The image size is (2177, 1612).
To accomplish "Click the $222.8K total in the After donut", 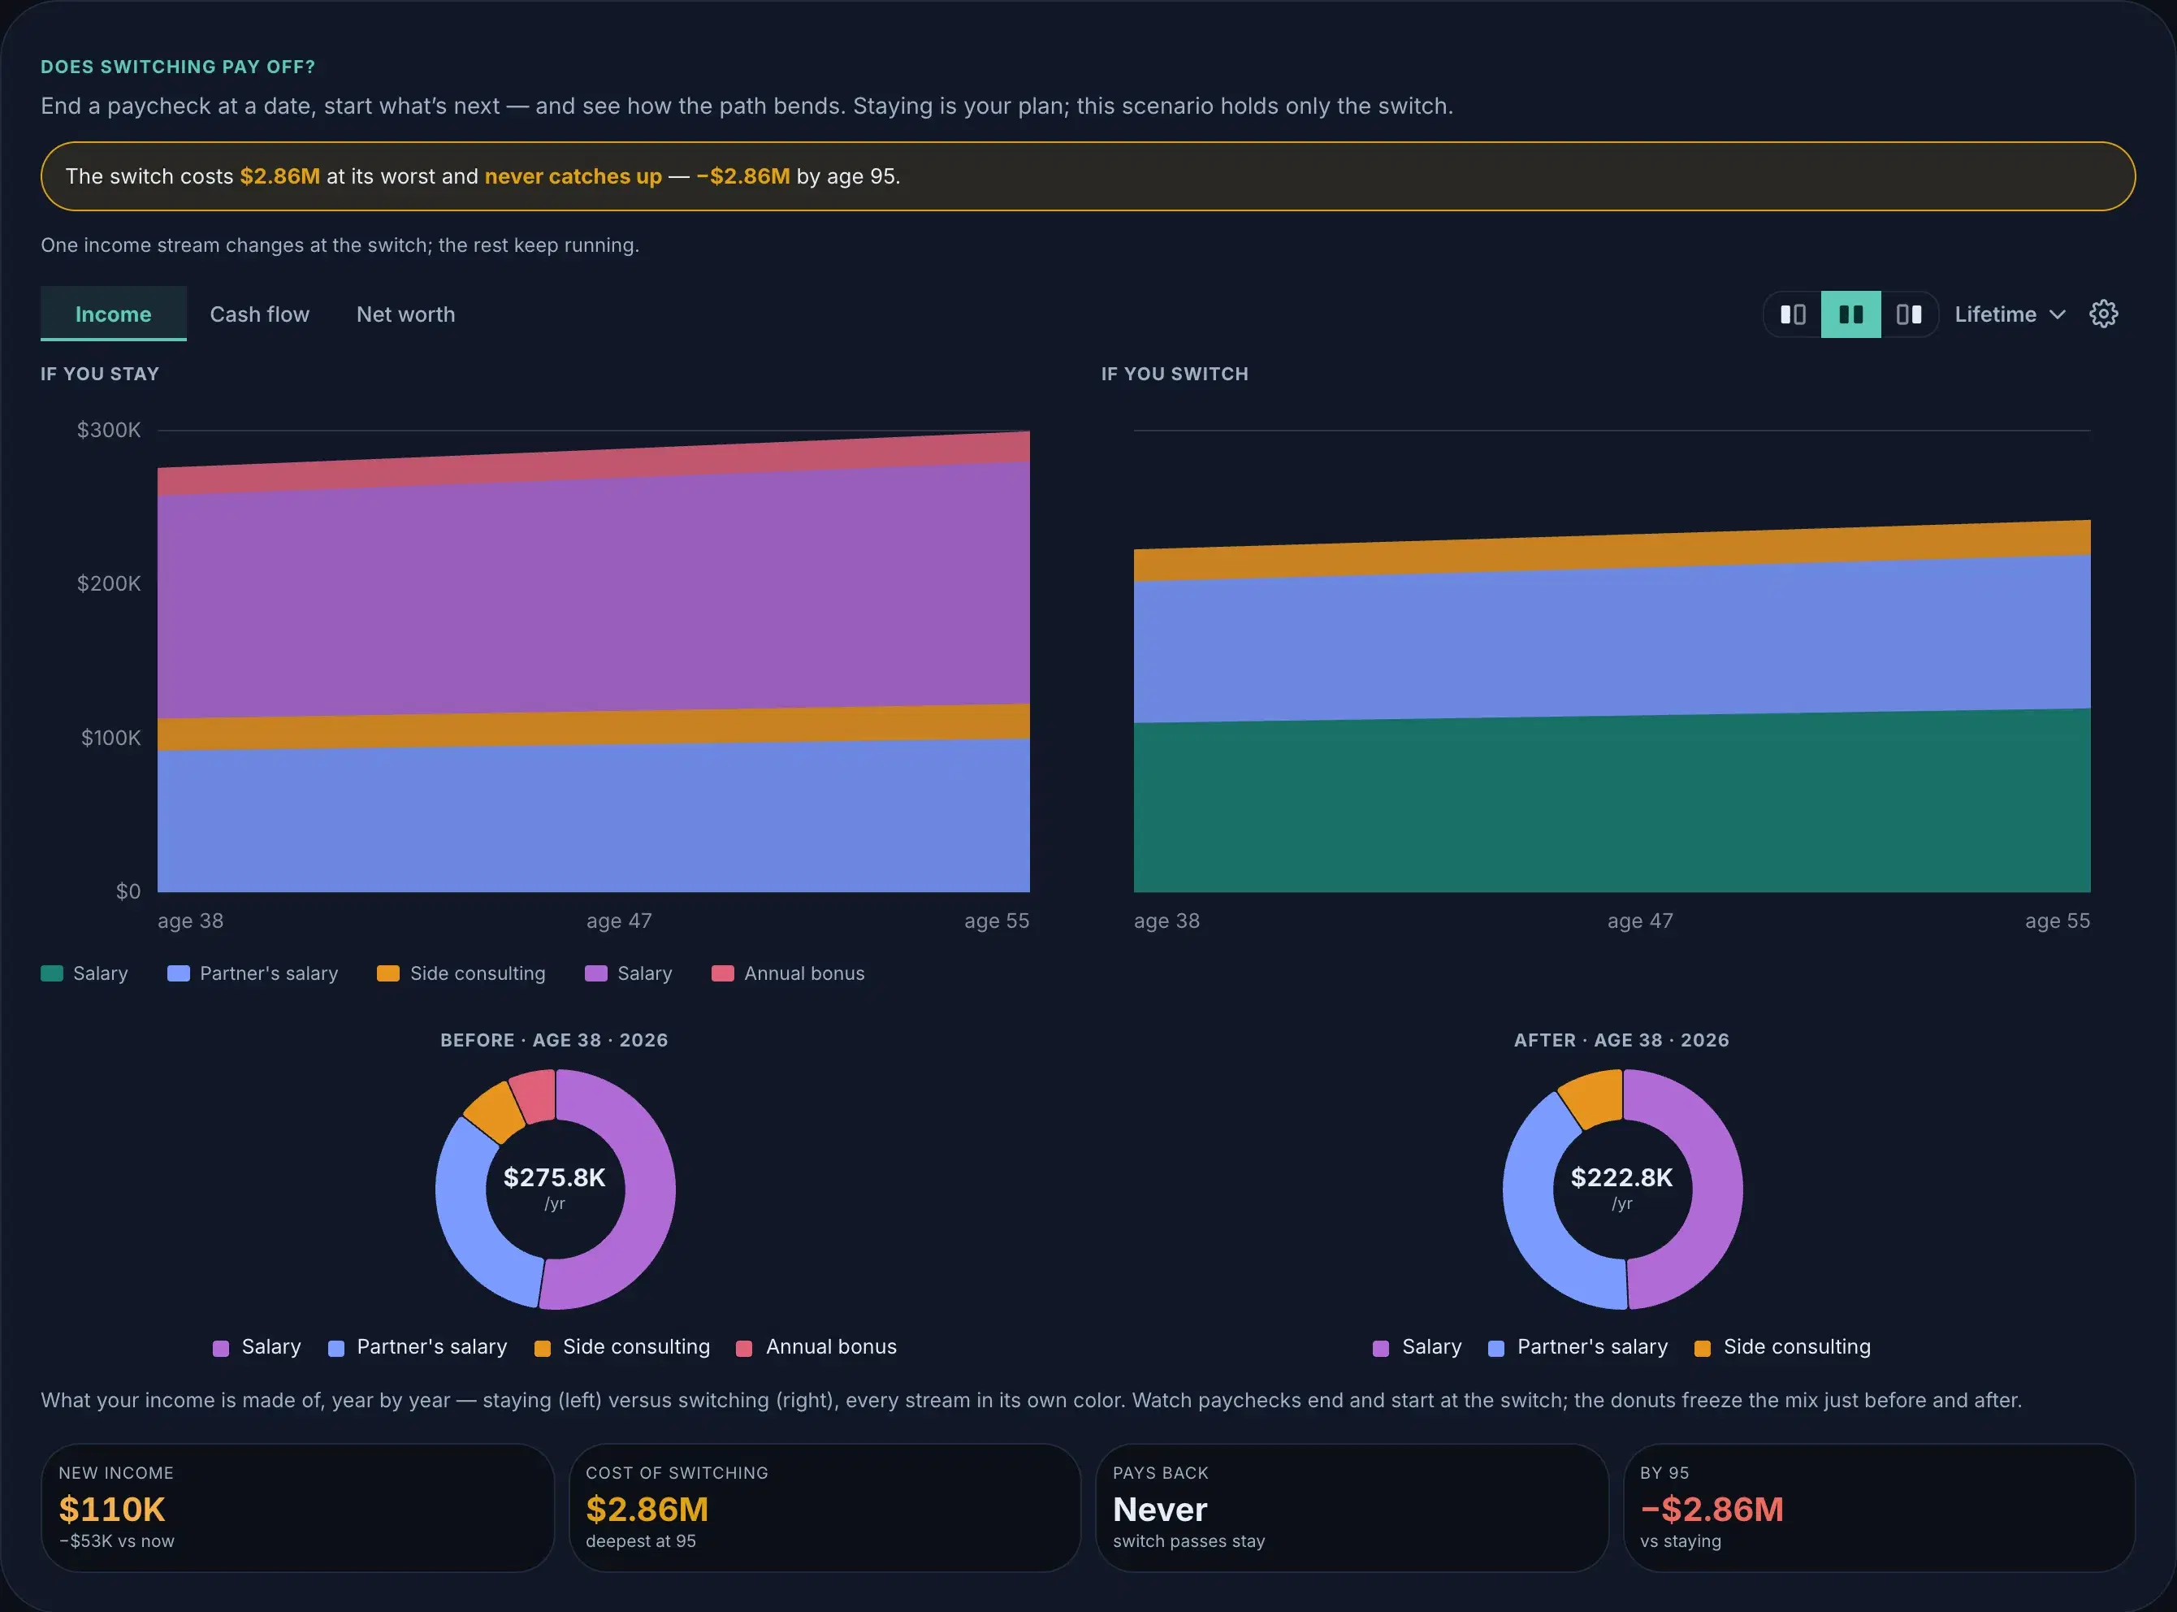I will 1621,1178.
